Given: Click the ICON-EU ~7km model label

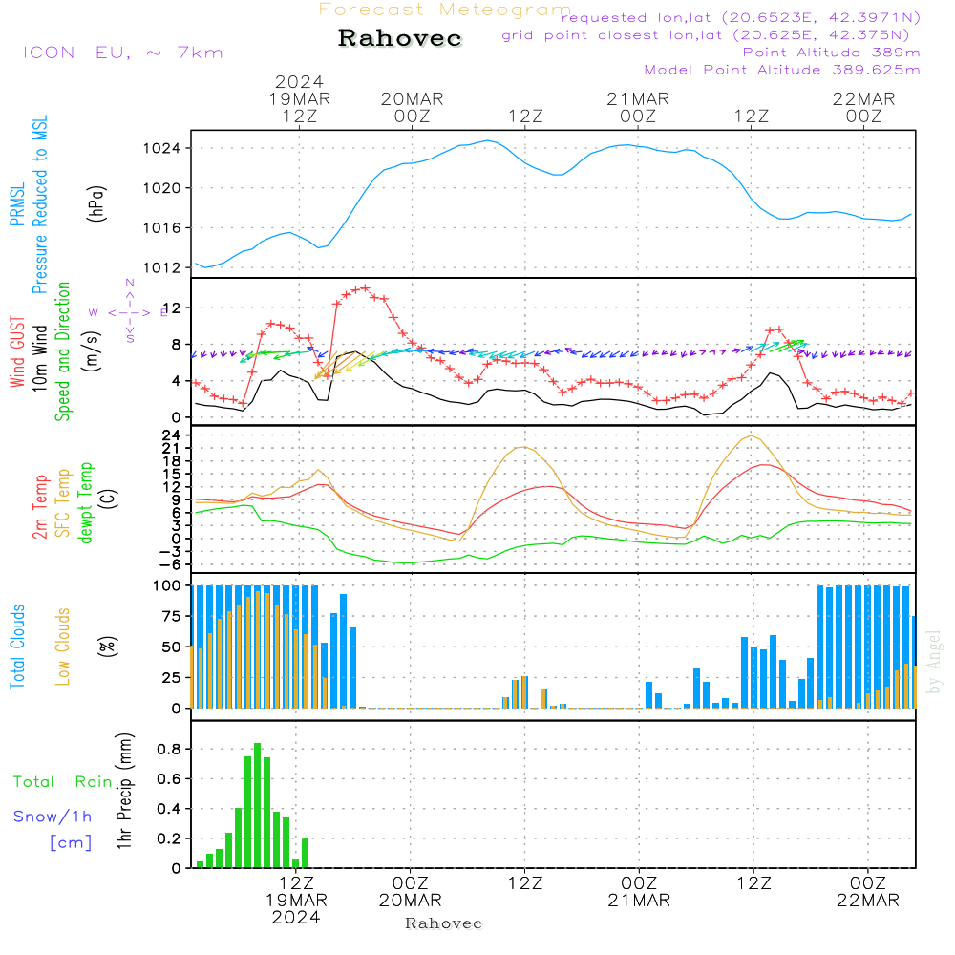Looking at the screenshot, I should [122, 53].
